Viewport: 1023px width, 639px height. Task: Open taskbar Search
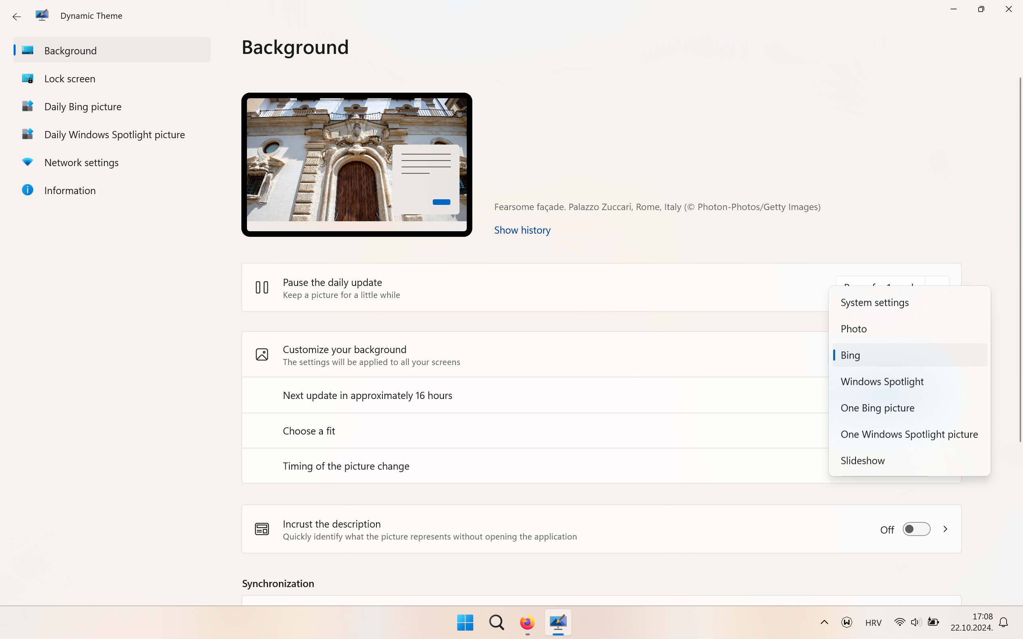496,622
